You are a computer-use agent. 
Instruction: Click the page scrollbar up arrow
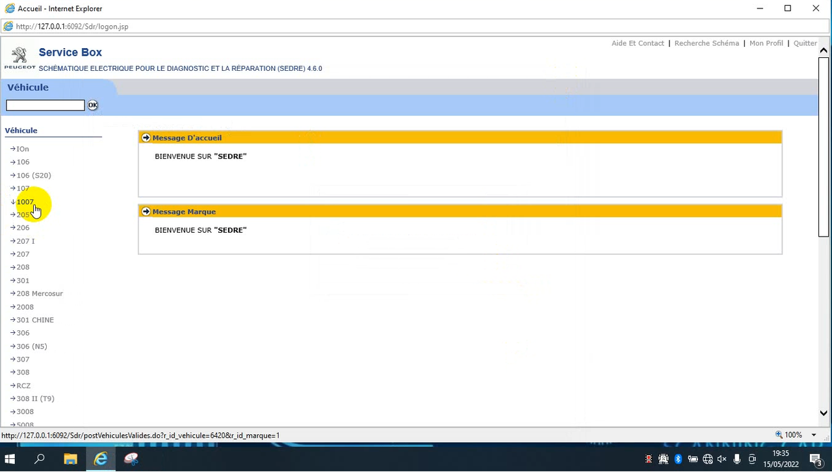tap(824, 50)
